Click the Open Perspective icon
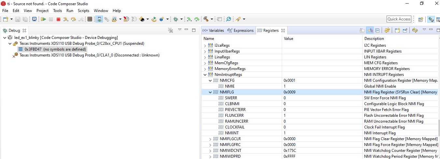 pyautogui.click(x=420, y=19)
